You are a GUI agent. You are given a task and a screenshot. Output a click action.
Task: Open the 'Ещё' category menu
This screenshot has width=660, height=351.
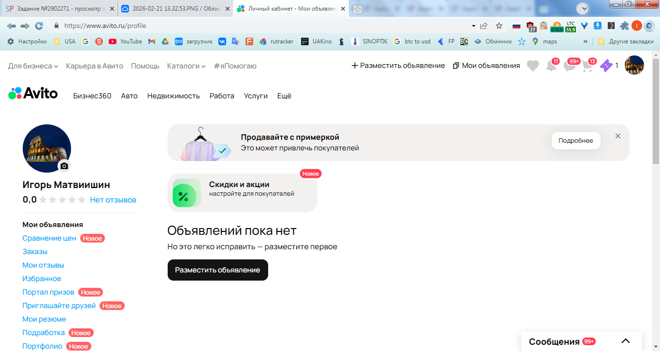(x=284, y=96)
